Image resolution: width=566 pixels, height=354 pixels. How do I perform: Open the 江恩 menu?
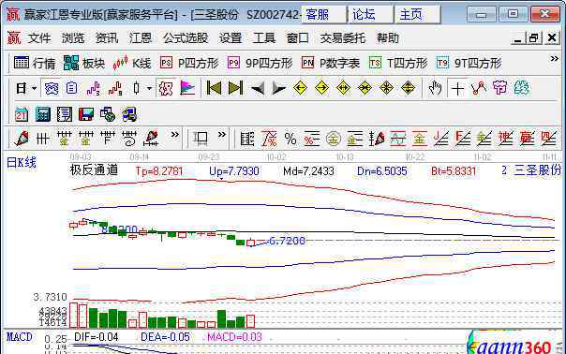(x=140, y=37)
